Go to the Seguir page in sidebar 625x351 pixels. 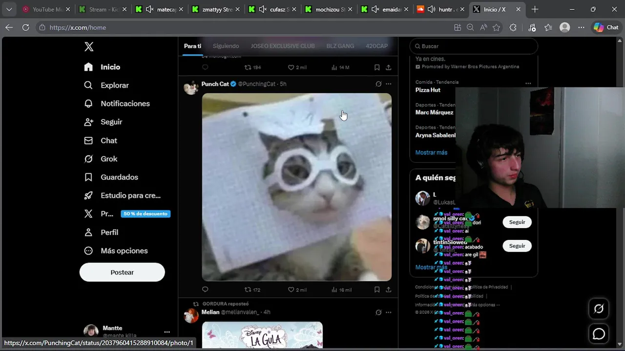click(103, 122)
